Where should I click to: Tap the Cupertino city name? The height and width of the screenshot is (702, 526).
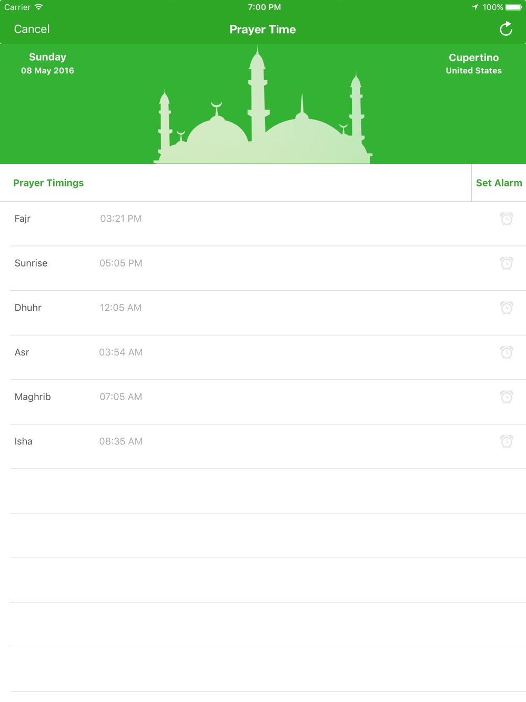[x=473, y=57]
